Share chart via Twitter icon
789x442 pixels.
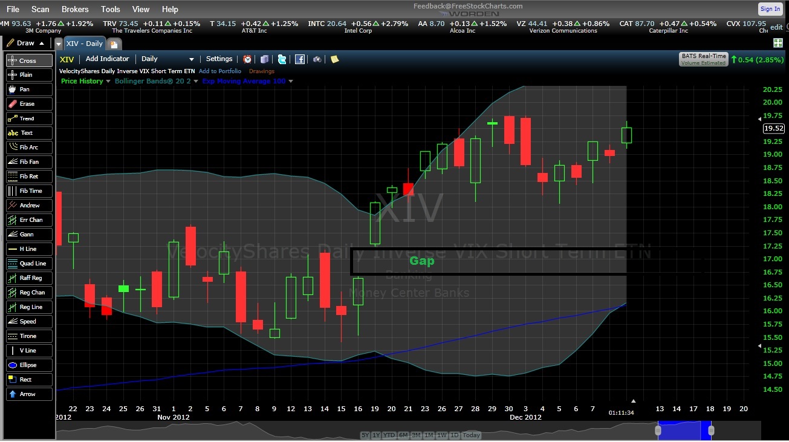(282, 59)
